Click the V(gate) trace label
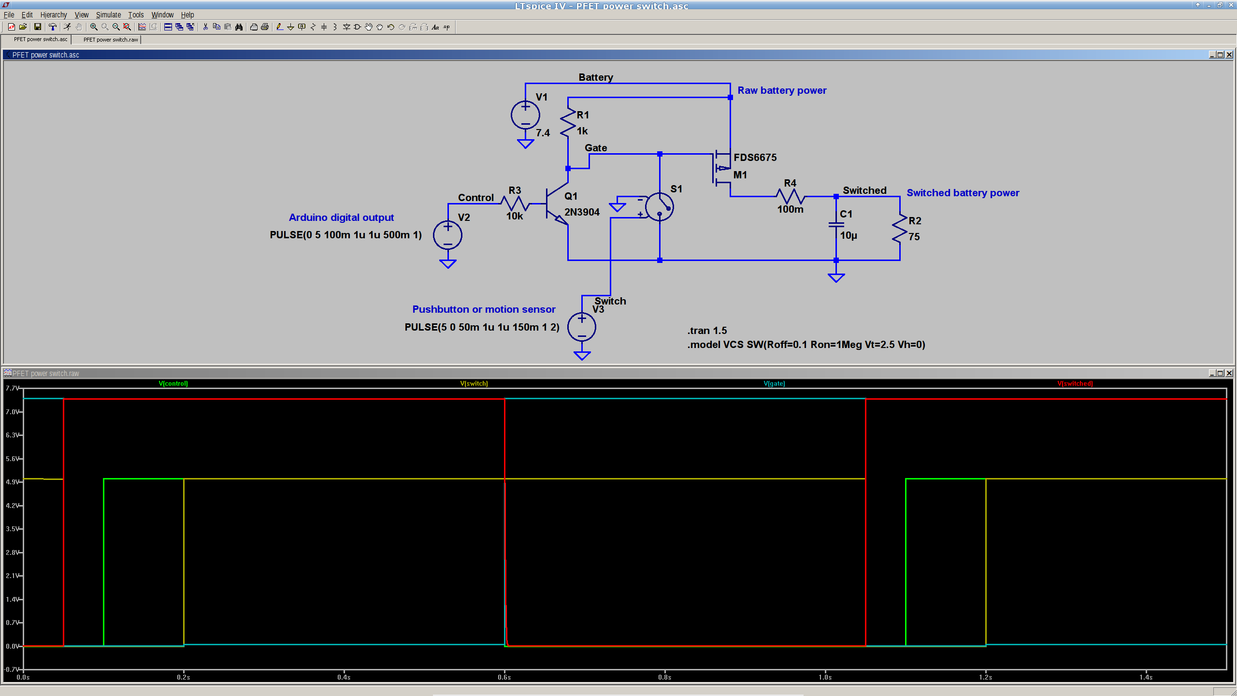 [774, 383]
